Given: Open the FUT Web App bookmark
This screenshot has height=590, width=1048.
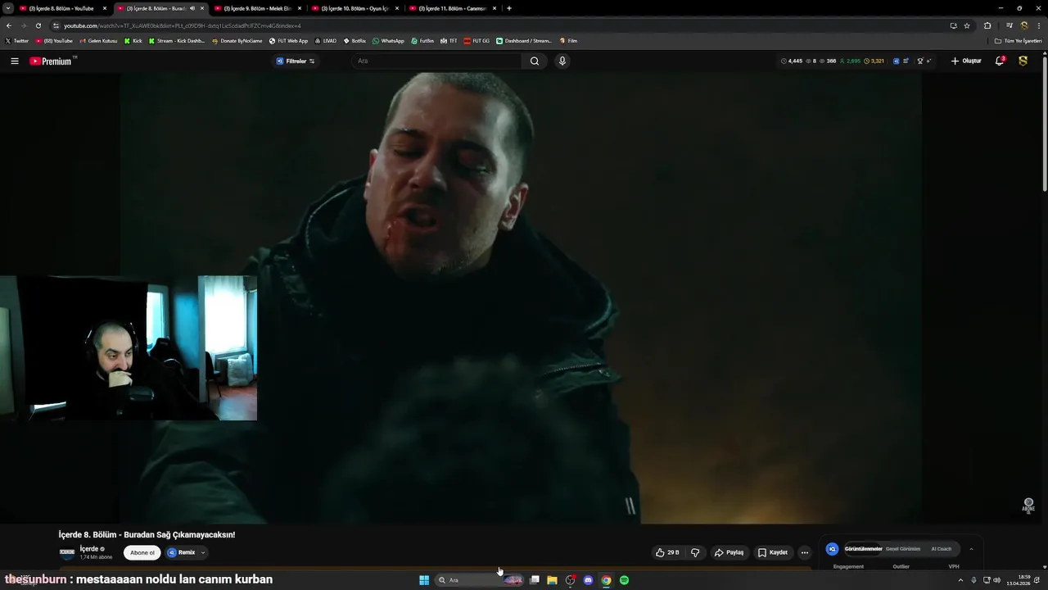Looking at the screenshot, I should point(288,40).
